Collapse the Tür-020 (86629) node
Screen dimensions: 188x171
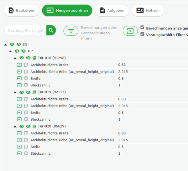point(15,126)
